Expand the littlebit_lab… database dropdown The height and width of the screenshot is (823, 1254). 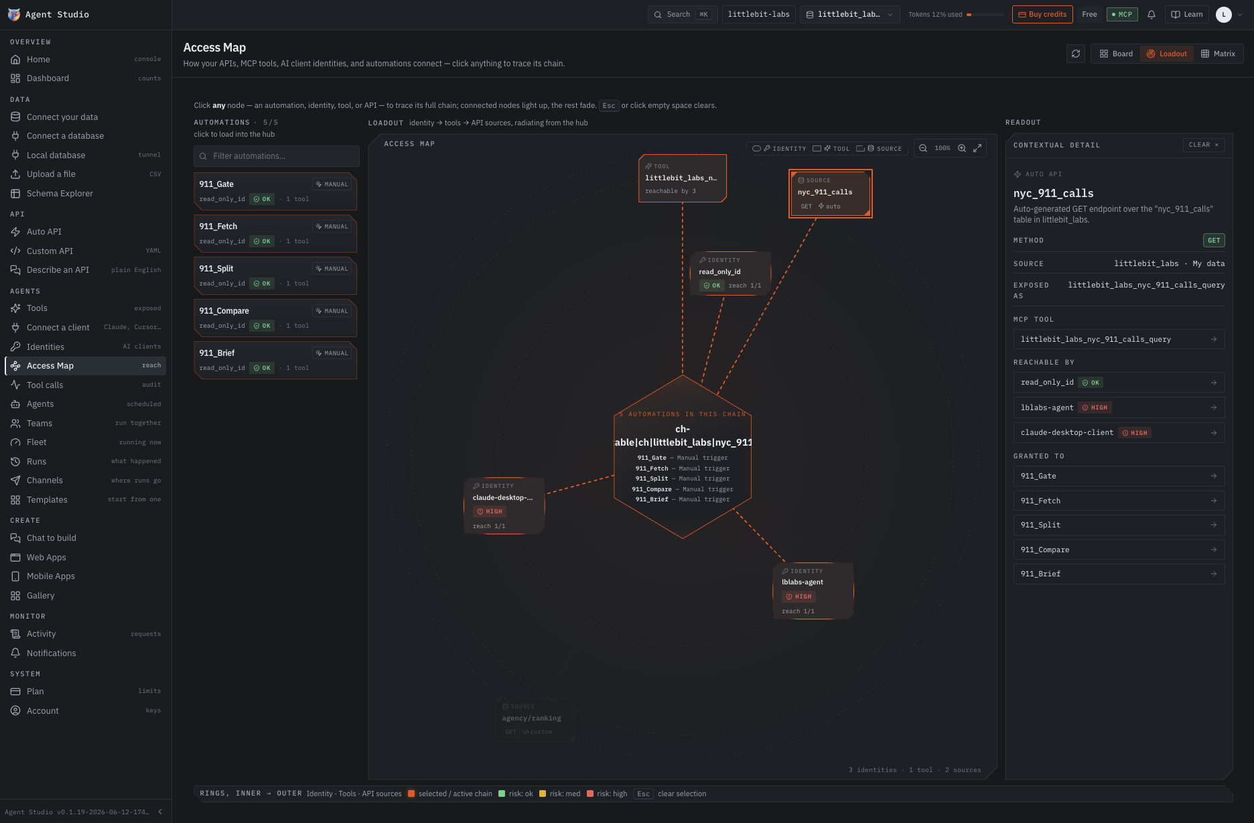pyautogui.click(x=850, y=14)
